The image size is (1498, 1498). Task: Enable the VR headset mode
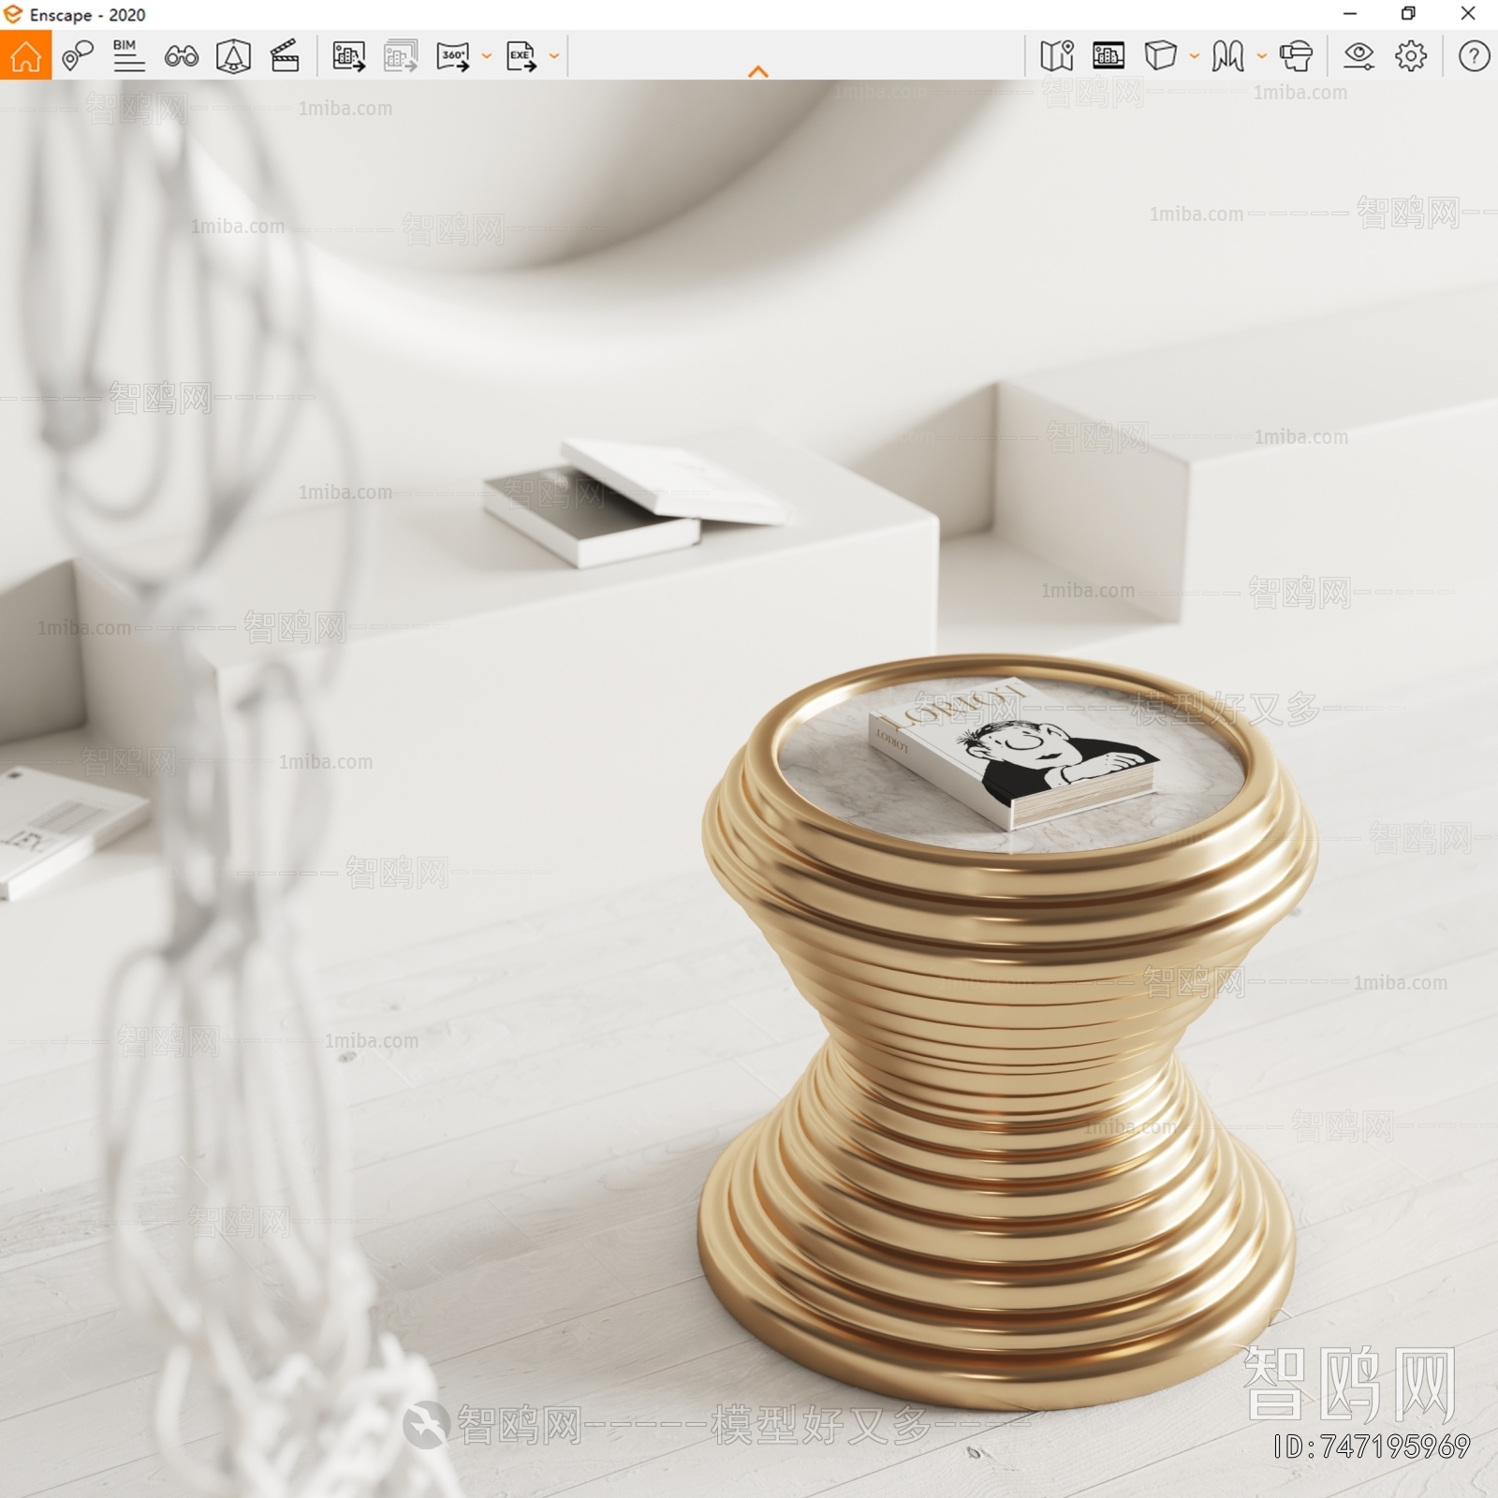coord(1296,56)
